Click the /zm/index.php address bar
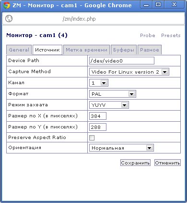 click(93, 19)
